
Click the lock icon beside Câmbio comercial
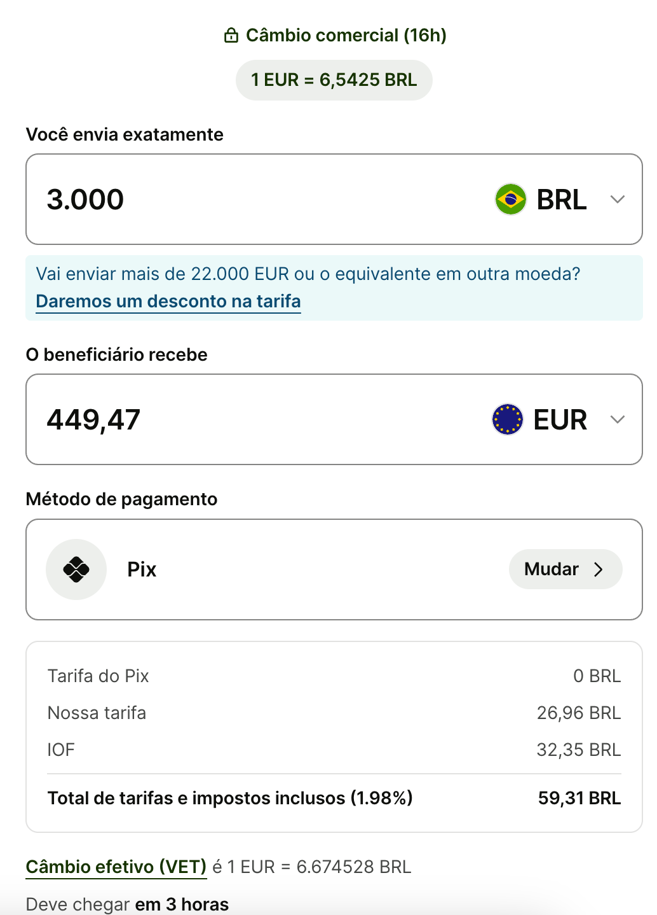pos(231,36)
